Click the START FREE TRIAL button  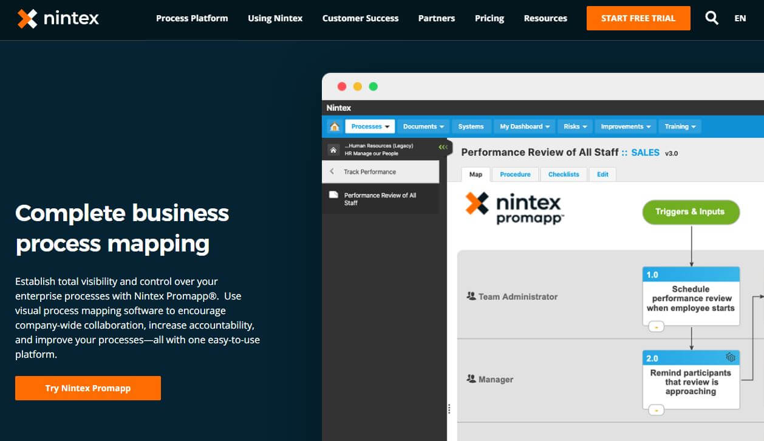pos(638,18)
